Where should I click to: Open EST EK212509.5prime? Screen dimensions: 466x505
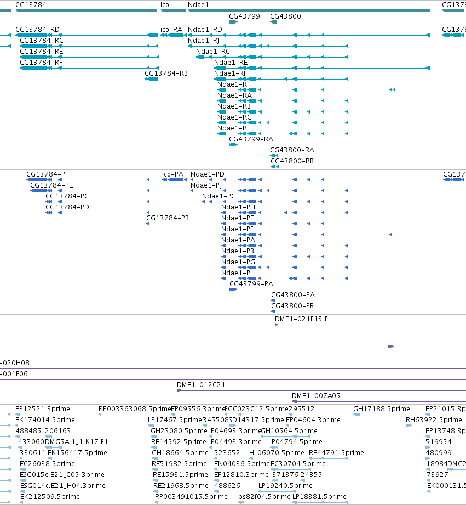tap(50, 496)
